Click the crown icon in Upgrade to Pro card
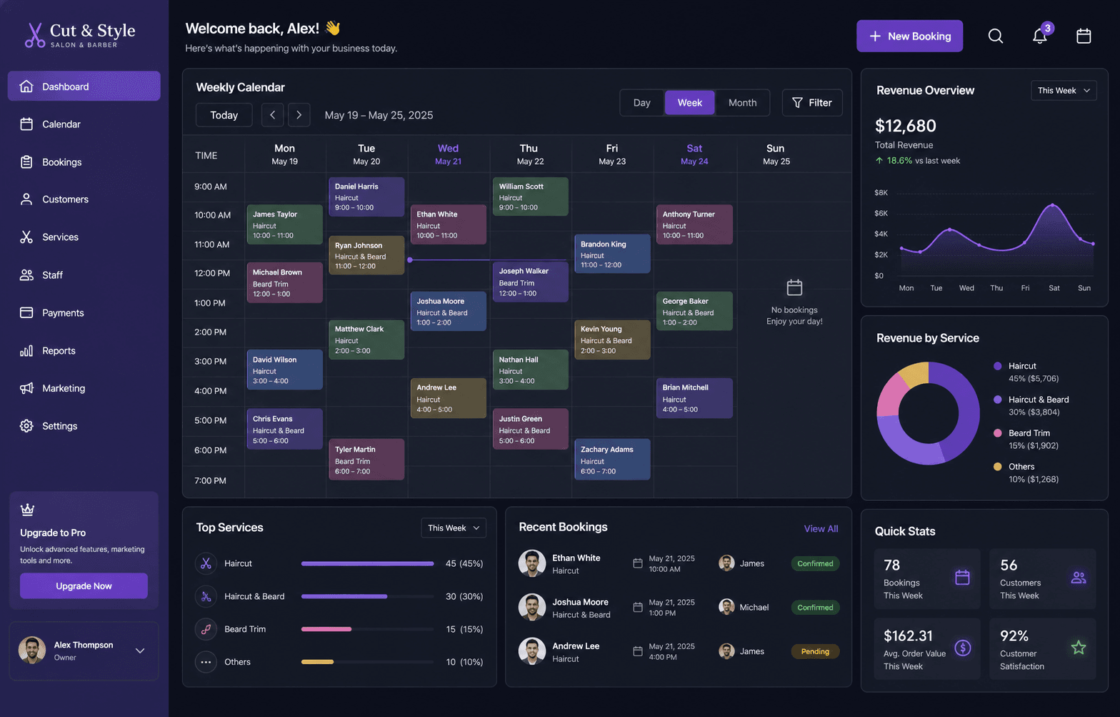 click(x=27, y=510)
